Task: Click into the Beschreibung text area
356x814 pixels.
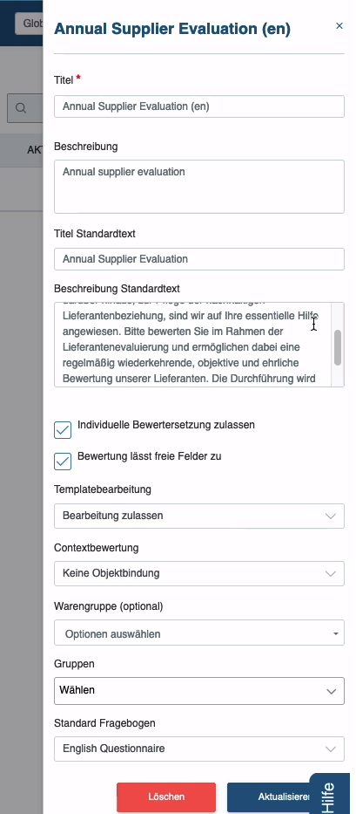Action: click(199, 187)
